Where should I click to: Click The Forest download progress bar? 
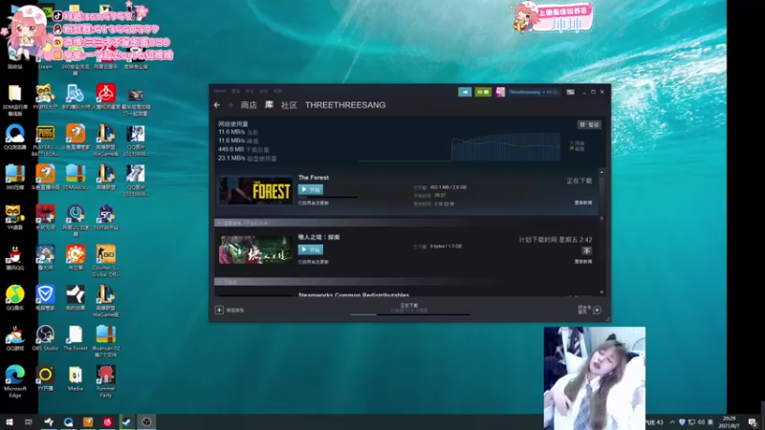pyautogui.click(x=328, y=198)
